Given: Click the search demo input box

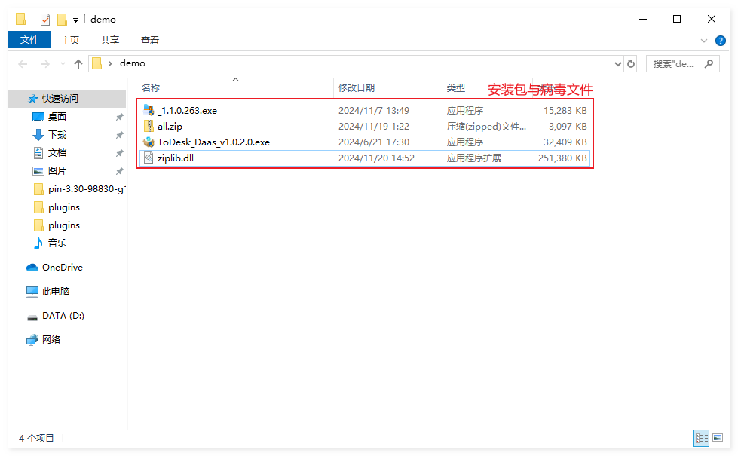Looking at the screenshot, I should (673, 64).
